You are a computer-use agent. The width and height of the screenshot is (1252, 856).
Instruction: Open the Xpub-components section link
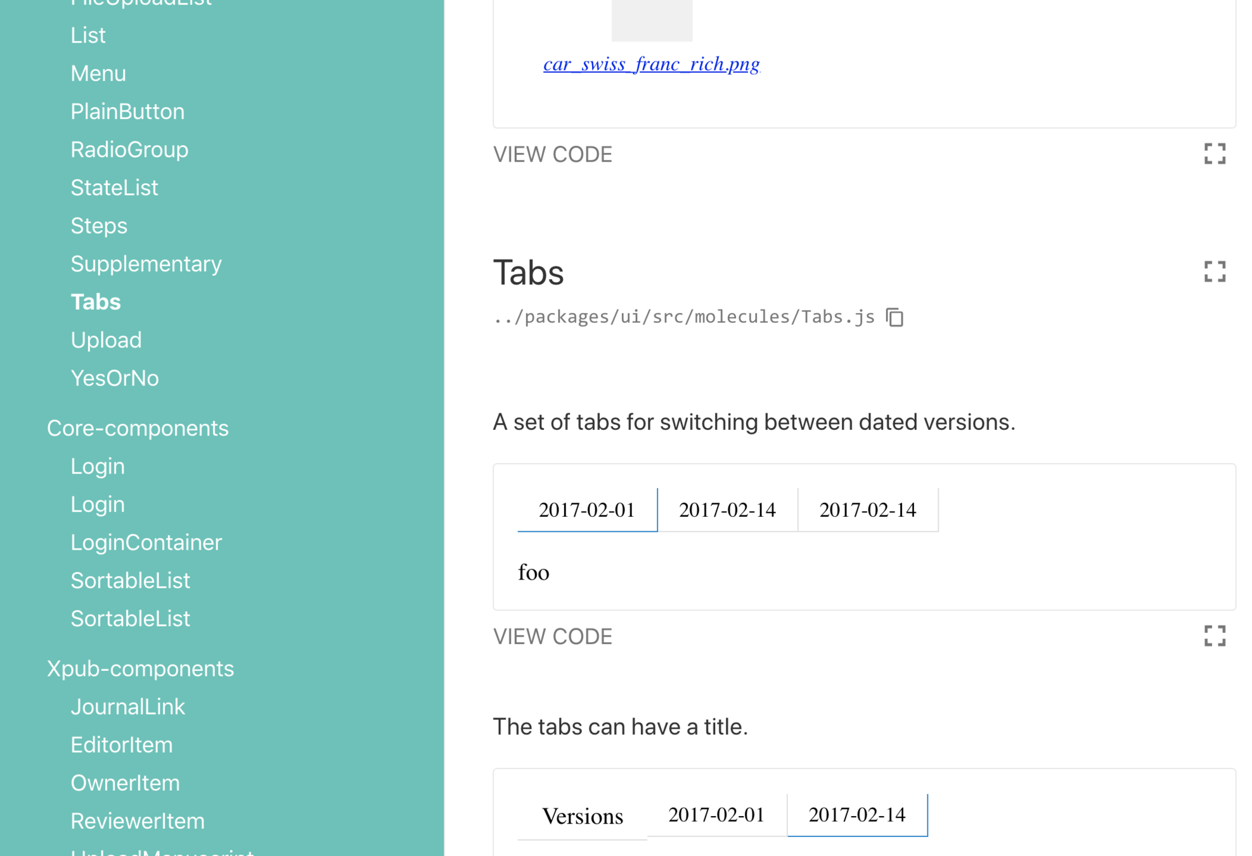pyautogui.click(x=140, y=668)
